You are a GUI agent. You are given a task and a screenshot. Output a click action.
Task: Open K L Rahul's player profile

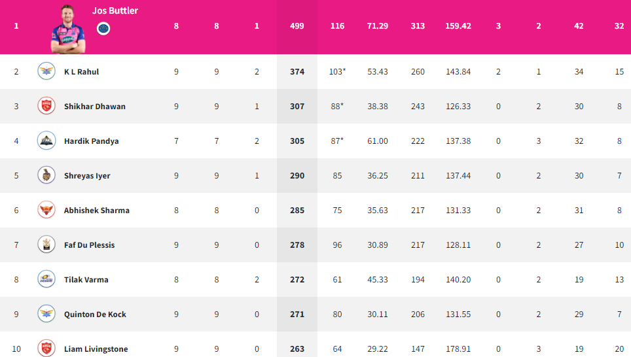coord(81,71)
